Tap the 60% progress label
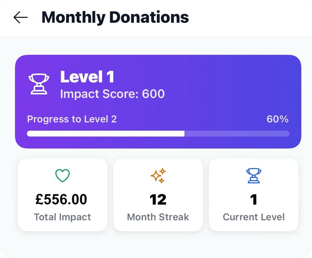The width and height of the screenshot is (312, 258). [x=278, y=119]
